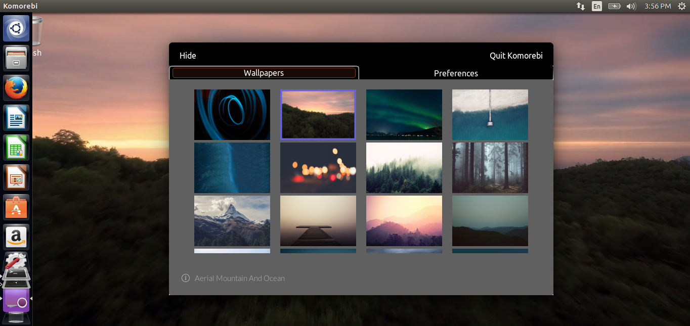Select the blue light swirl wallpaper
This screenshot has width=690, height=326.
[232, 115]
